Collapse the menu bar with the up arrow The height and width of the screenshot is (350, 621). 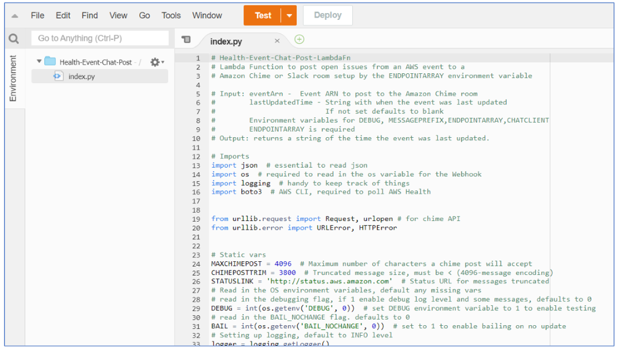[14, 16]
